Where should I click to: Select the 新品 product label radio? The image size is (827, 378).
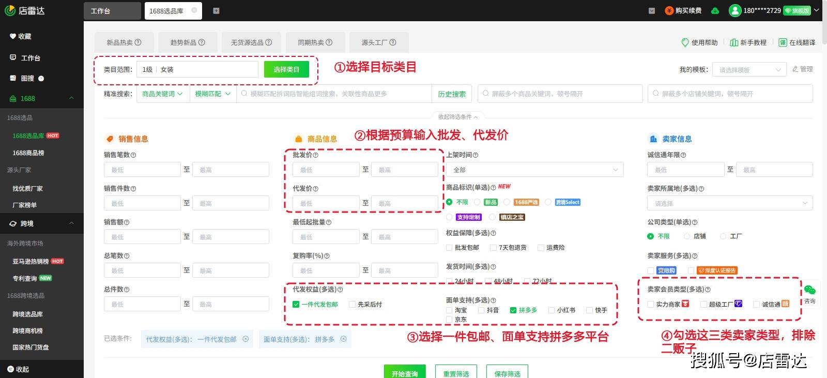click(478, 202)
